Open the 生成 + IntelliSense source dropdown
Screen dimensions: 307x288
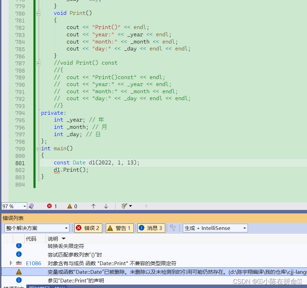(215, 228)
